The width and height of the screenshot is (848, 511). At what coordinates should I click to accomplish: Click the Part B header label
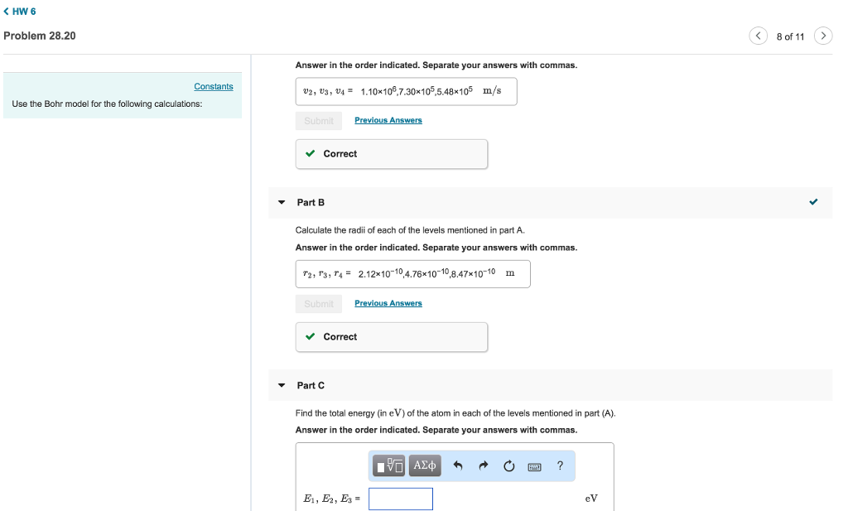[x=311, y=202]
